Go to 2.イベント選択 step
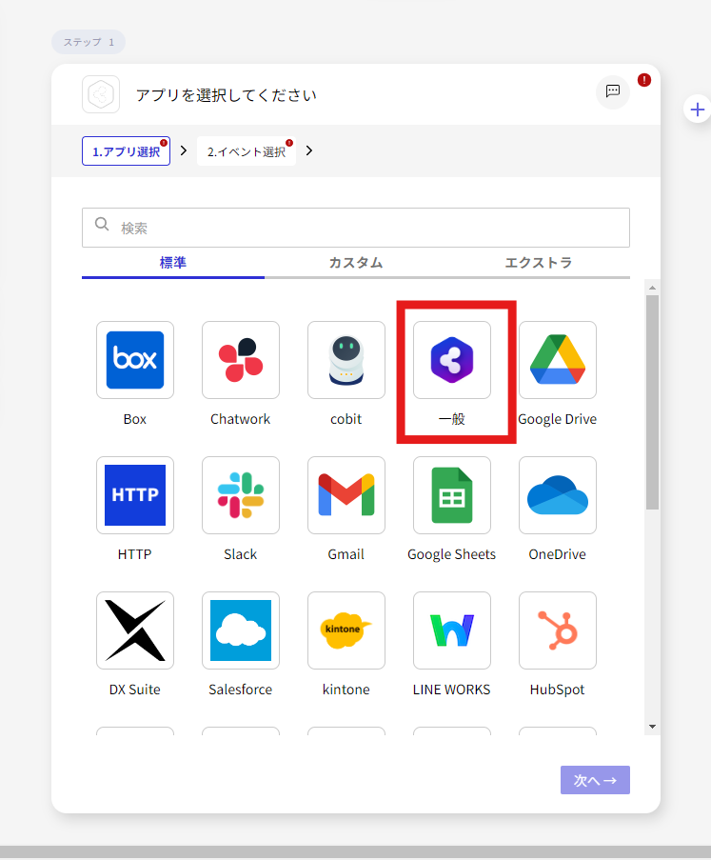711x860 pixels. coord(247,151)
